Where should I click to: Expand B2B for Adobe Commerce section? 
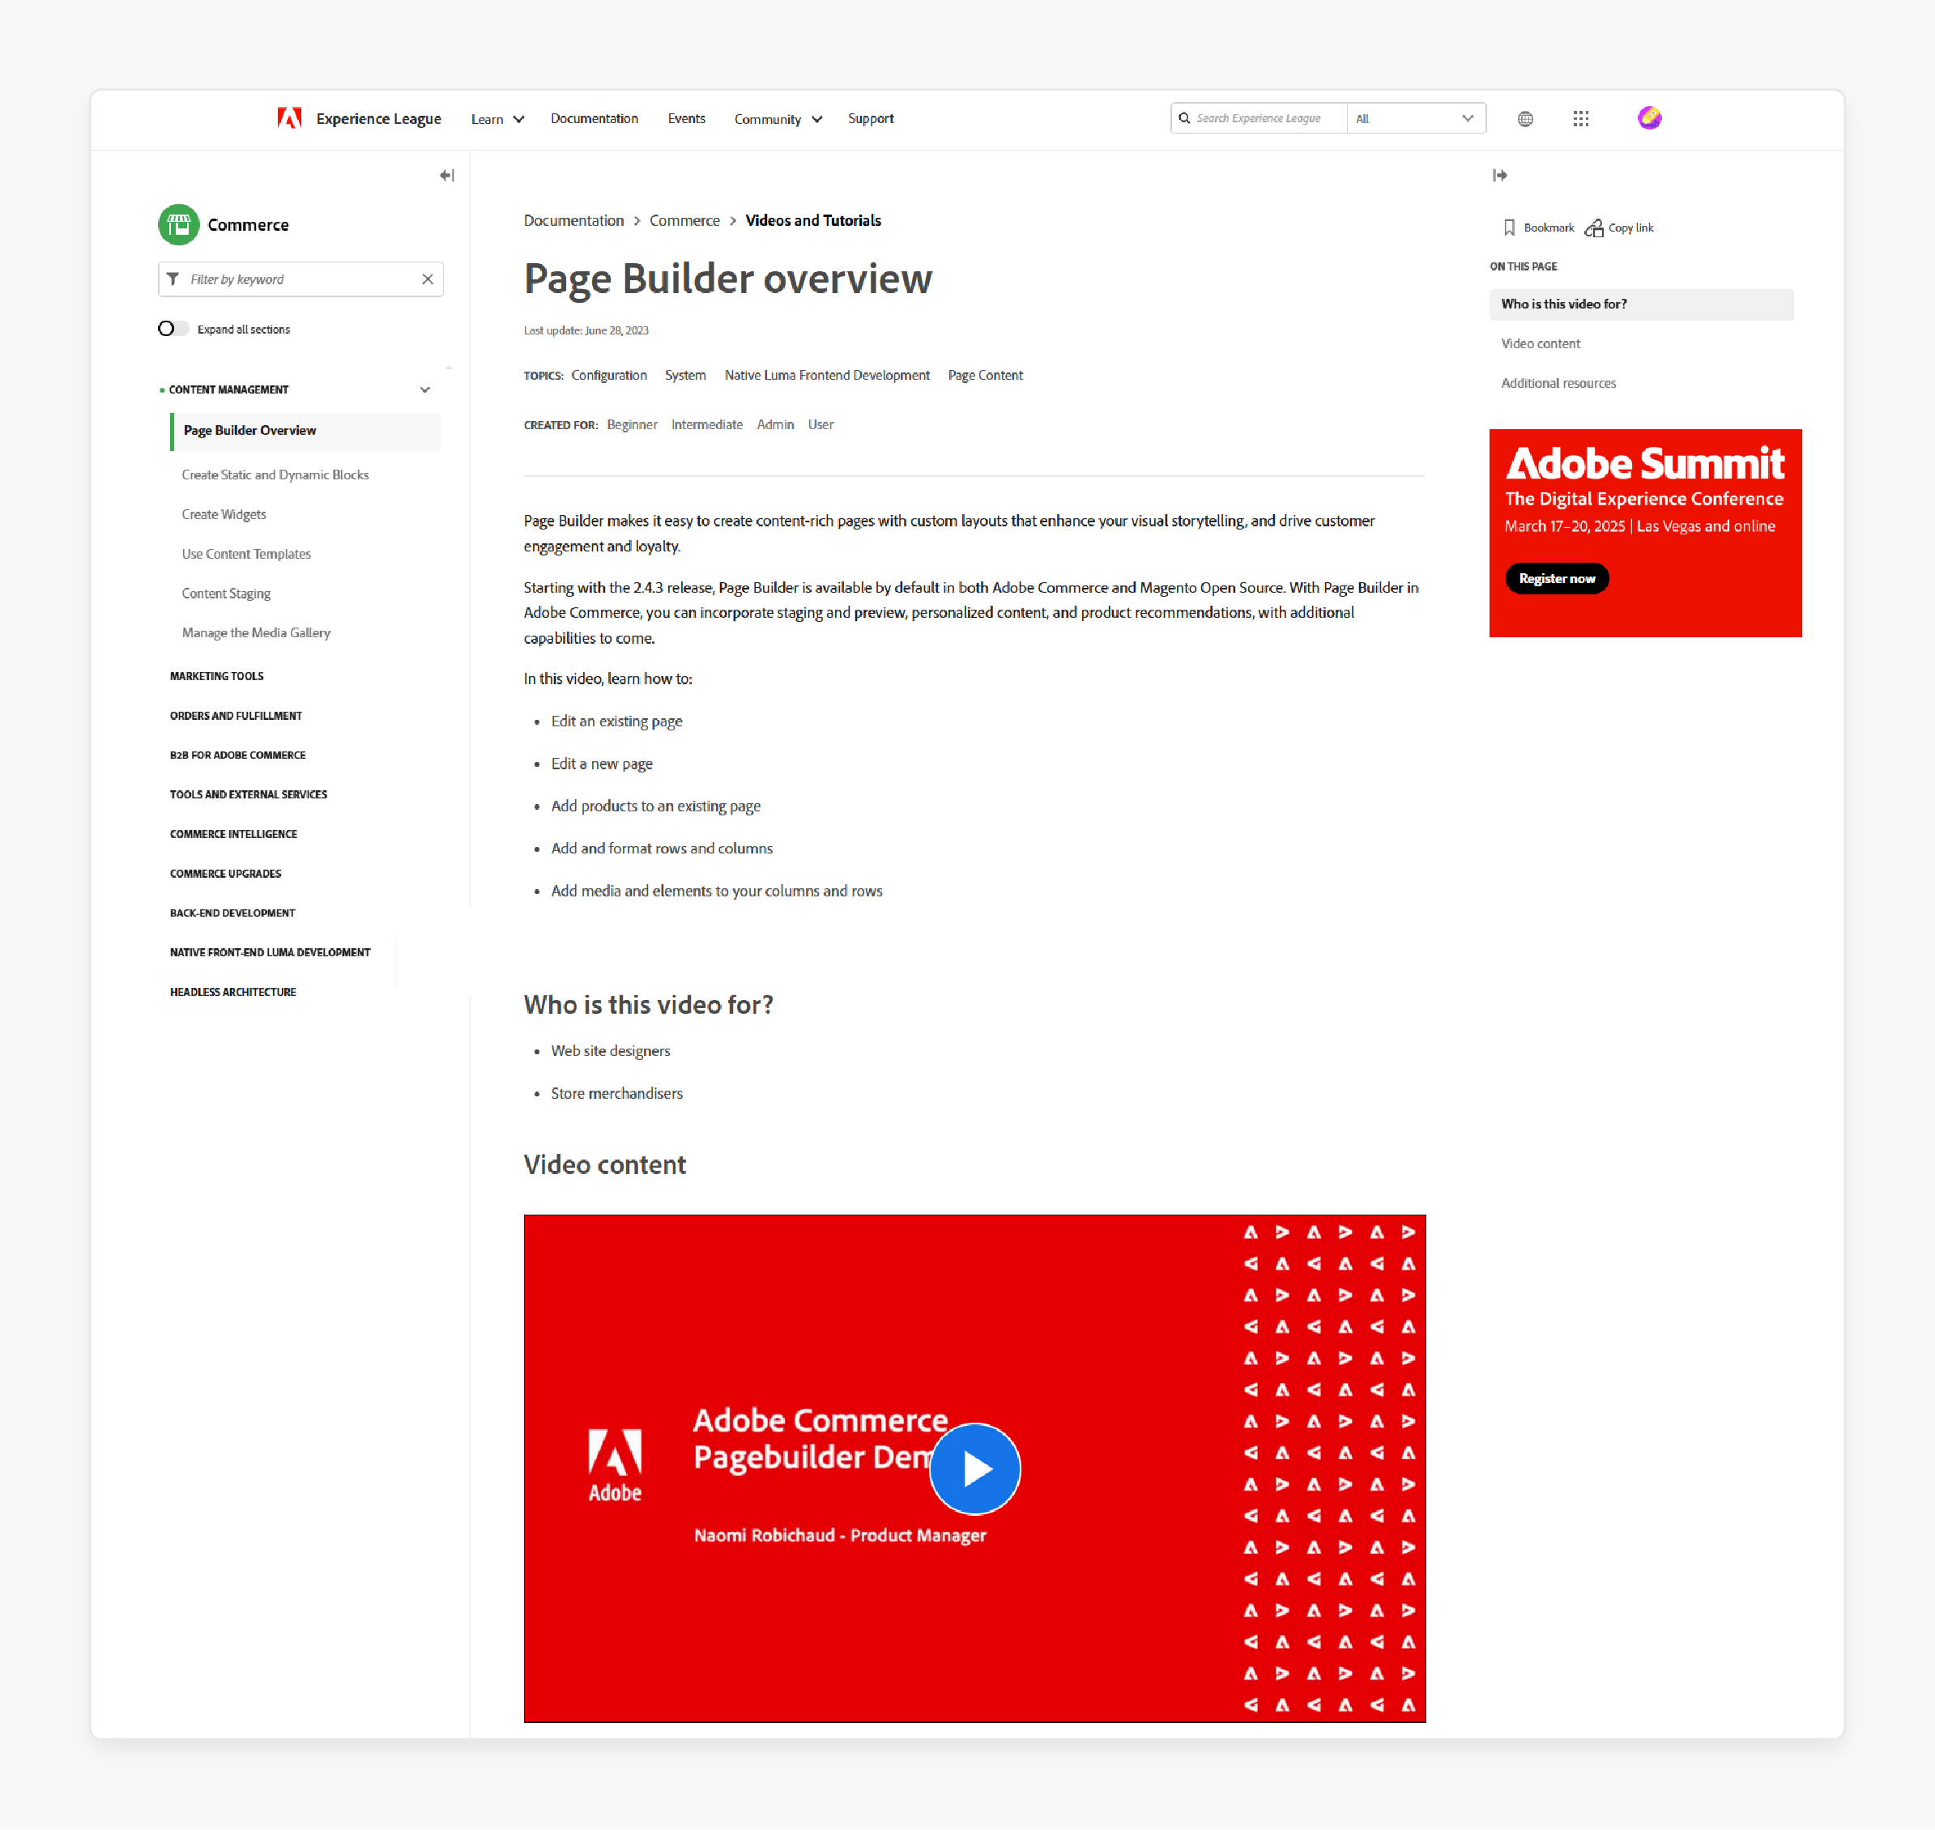[238, 755]
